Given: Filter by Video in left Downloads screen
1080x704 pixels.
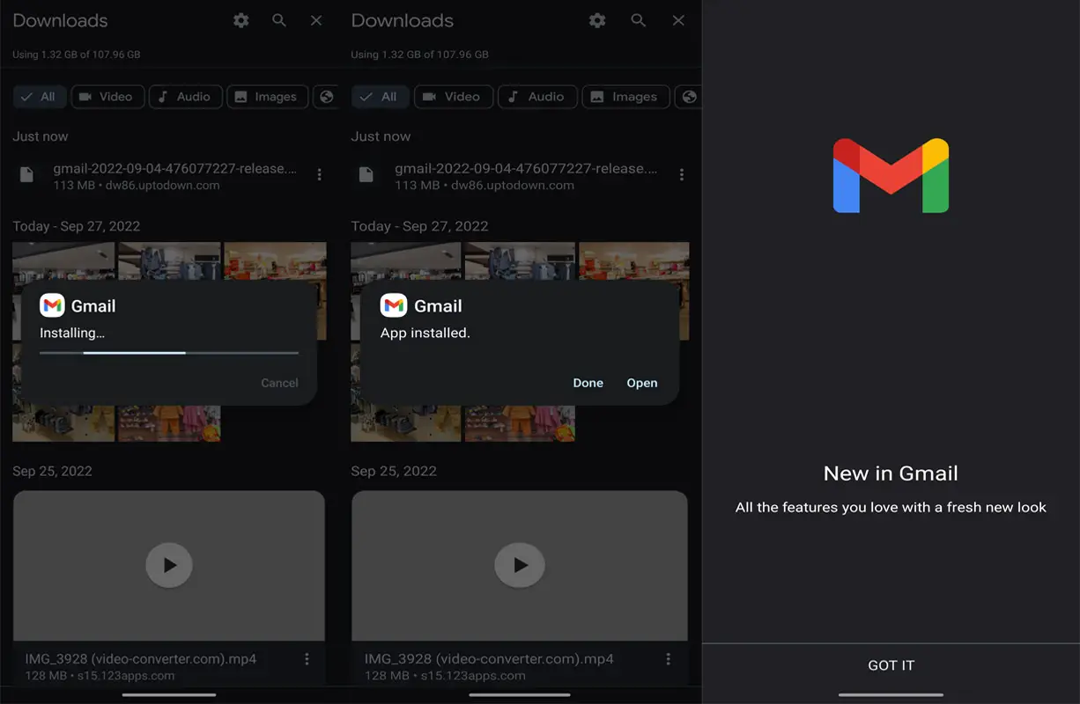Looking at the screenshot, I should tap(106, 97).
